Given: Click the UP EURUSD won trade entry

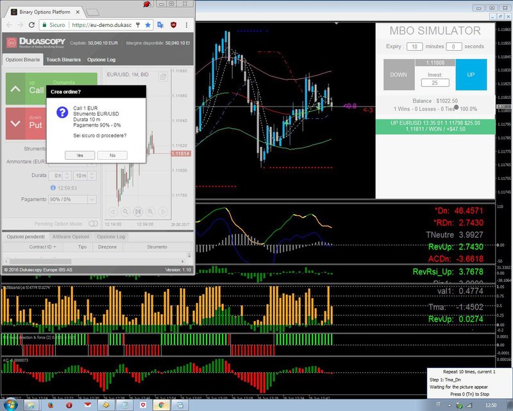Looking at the screenshot, I should point(435,126).
